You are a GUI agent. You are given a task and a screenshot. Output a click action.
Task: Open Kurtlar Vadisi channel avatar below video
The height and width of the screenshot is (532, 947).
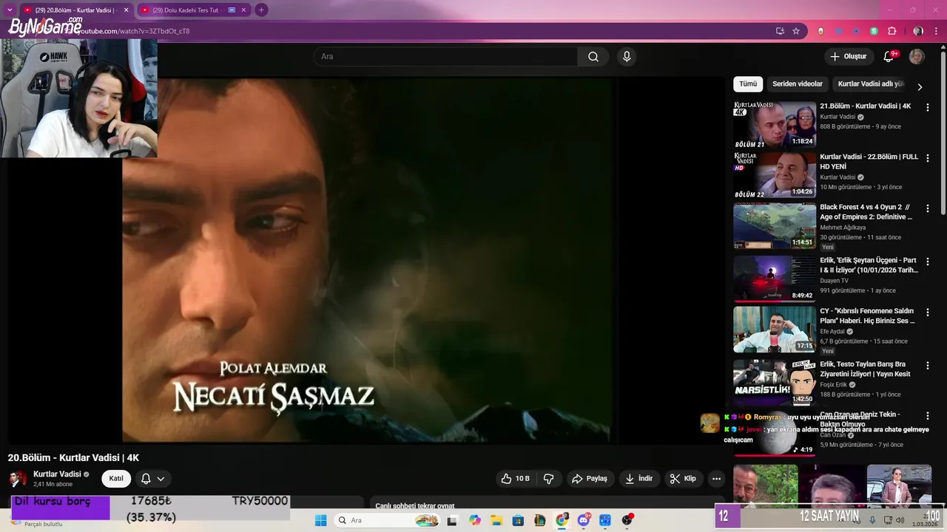(16, 479)
